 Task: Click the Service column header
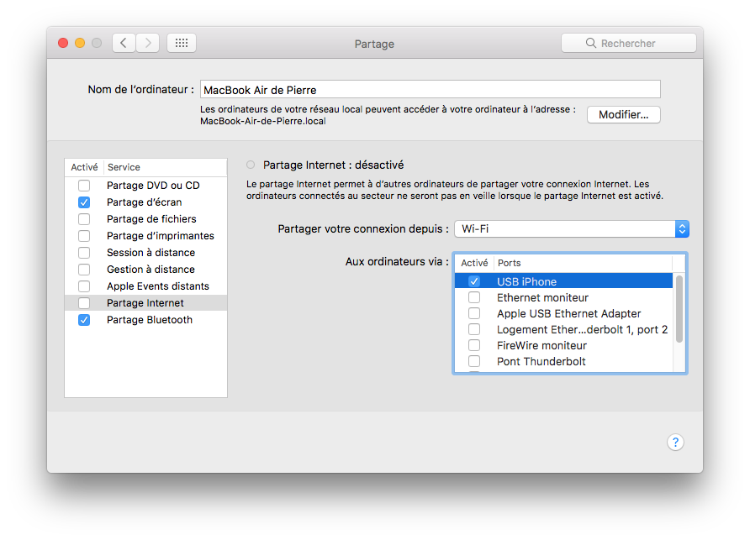pyautogui.click(x=124, y=167)
